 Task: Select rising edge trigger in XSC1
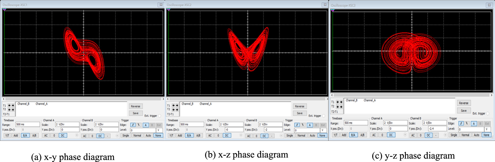click(133, 125)
